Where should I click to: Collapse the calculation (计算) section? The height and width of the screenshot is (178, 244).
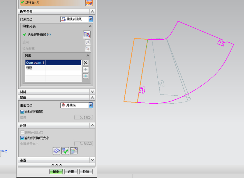pyautogui.click(x=92, y=125)
